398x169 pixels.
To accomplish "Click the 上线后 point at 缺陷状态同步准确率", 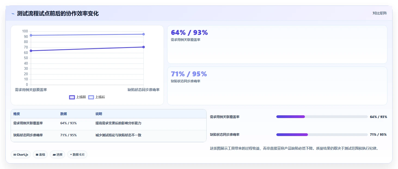I will (x=143, y=34).
